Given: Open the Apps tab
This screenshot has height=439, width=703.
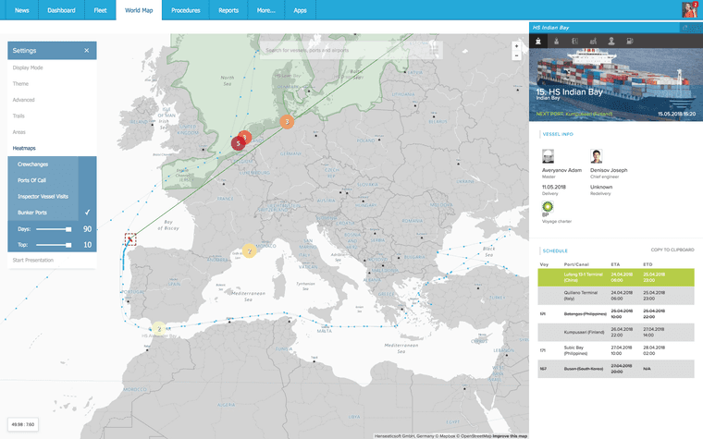Looking at the screenshot, I should click(300, 10).
